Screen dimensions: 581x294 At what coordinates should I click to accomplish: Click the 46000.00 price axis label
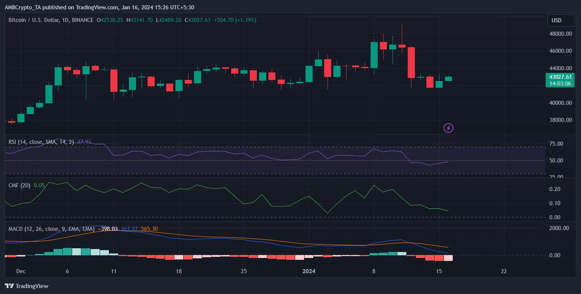point(560,51)
